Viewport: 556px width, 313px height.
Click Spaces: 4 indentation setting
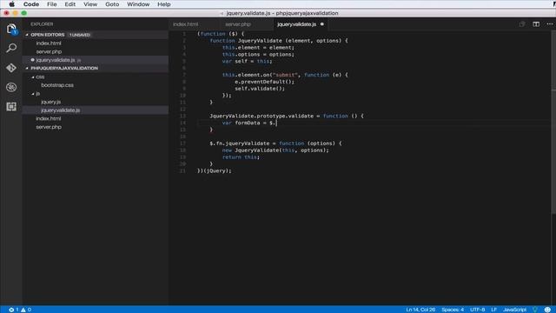tap(453, 310)
